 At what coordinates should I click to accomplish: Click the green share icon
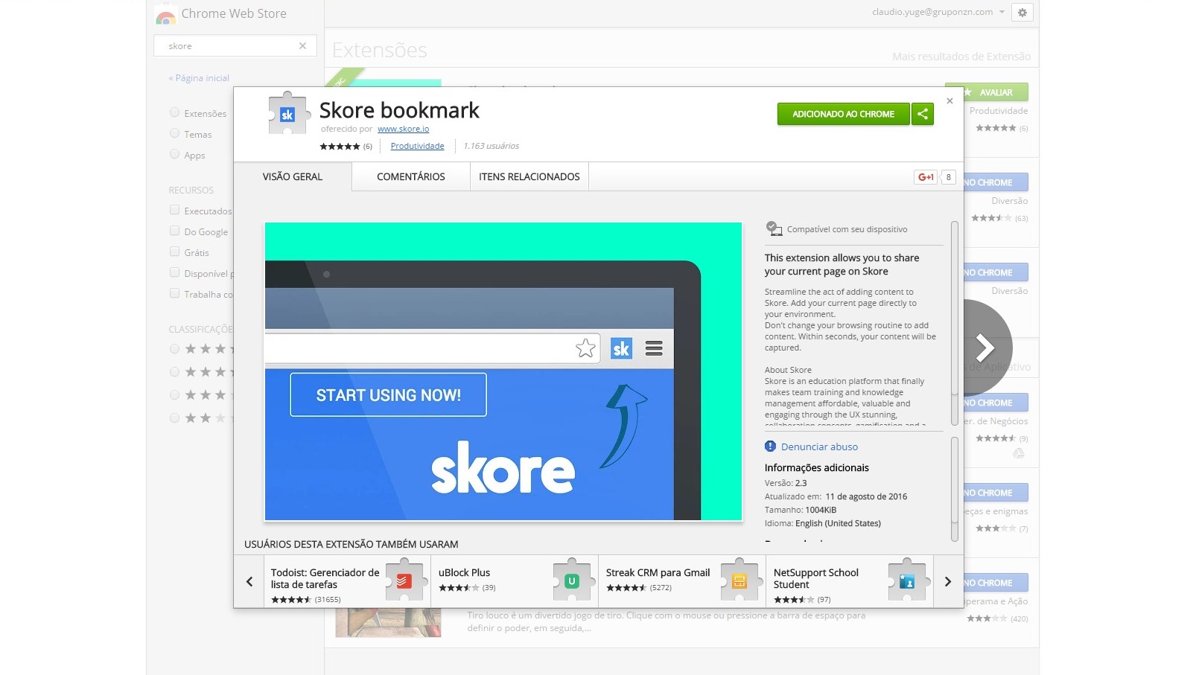923,114
